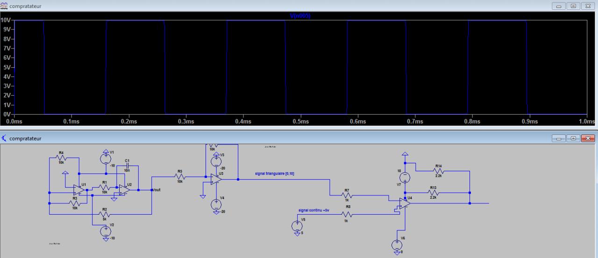Click op-amp U1 triangle symbol
598x258 pixels.
tap(79, 190)
